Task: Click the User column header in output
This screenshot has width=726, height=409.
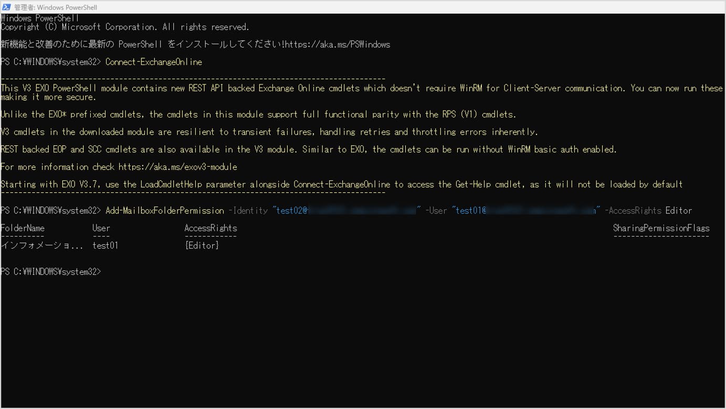Action: [x=101, y=228]
